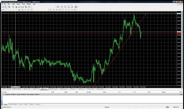Switch to GBPJPY,Daily chart tab
This screenshot has height=109, width=184.
pos(27,89)
